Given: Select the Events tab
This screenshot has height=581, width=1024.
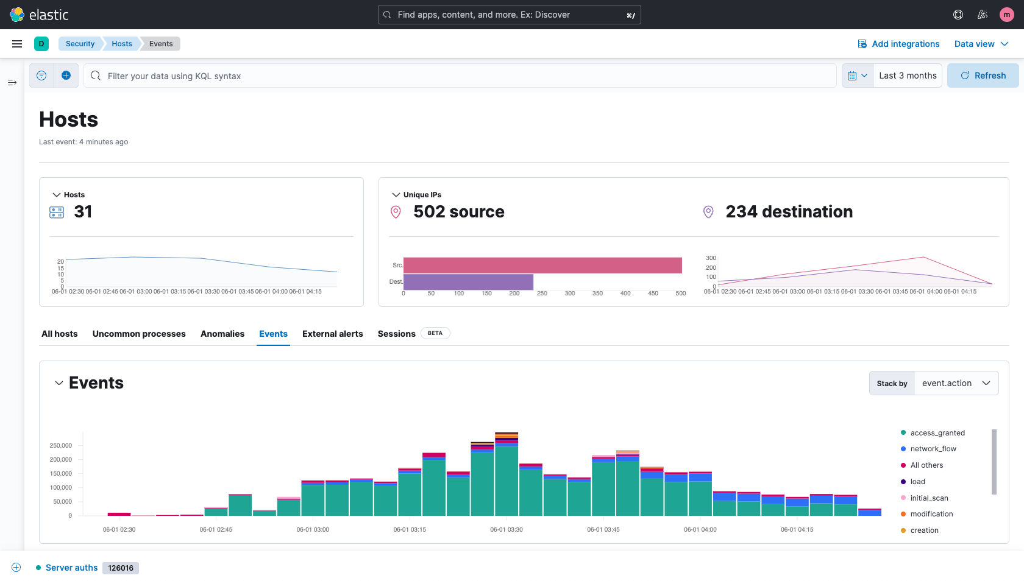Looking at the screenshot, I should (273, 334).
